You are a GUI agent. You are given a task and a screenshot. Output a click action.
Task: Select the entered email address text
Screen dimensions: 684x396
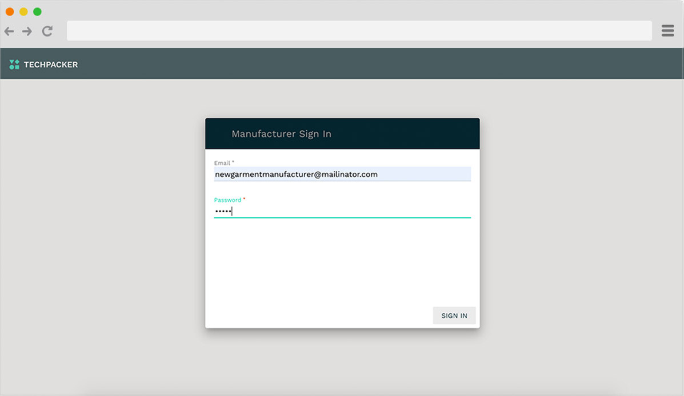tap(295, 174)
